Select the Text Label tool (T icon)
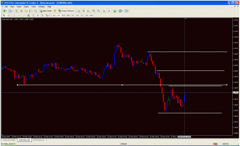The height and width of the screenshot is (146, 240). click(42, 15)
